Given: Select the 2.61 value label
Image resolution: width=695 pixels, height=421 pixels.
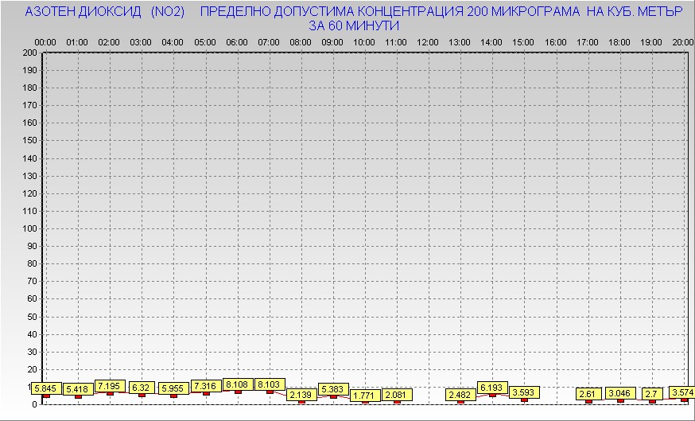Looking at the screenshot, I should [x=588, y=394].
